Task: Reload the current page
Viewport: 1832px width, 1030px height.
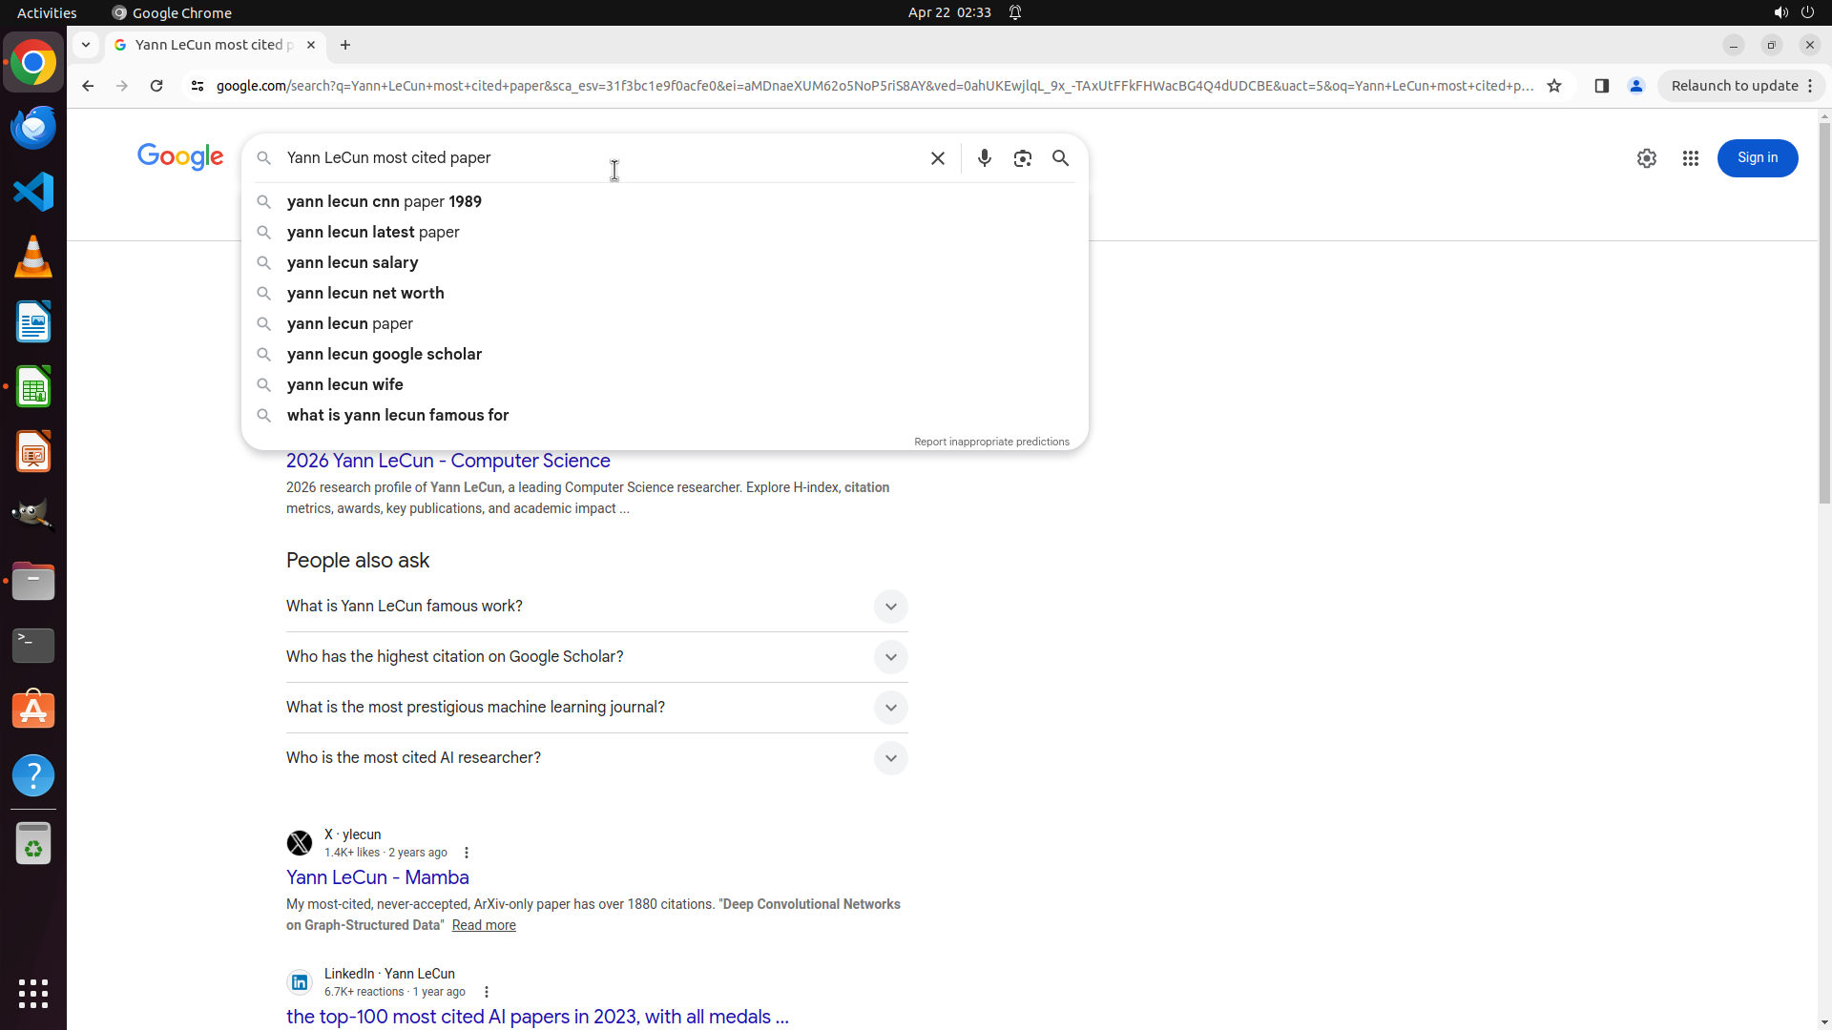Action: [156, 86]
